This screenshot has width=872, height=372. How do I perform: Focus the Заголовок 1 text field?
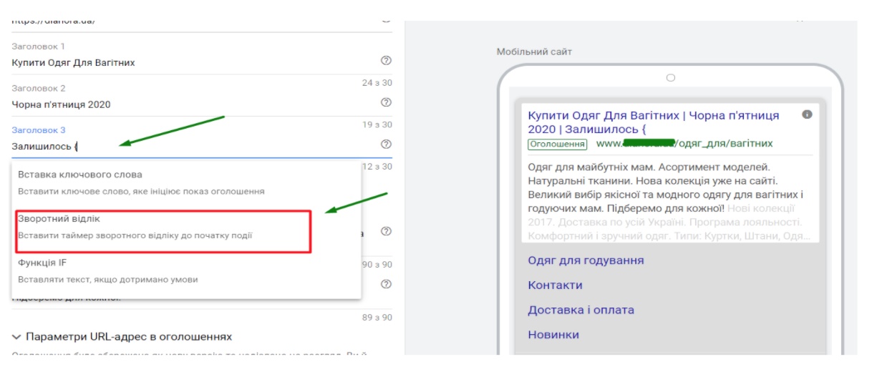(186, 62)
